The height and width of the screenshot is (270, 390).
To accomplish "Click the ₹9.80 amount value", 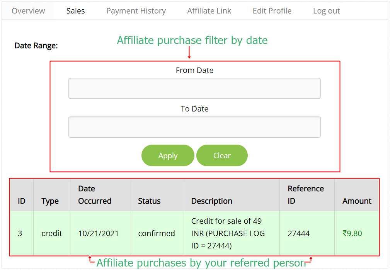I will coord(352,233).
